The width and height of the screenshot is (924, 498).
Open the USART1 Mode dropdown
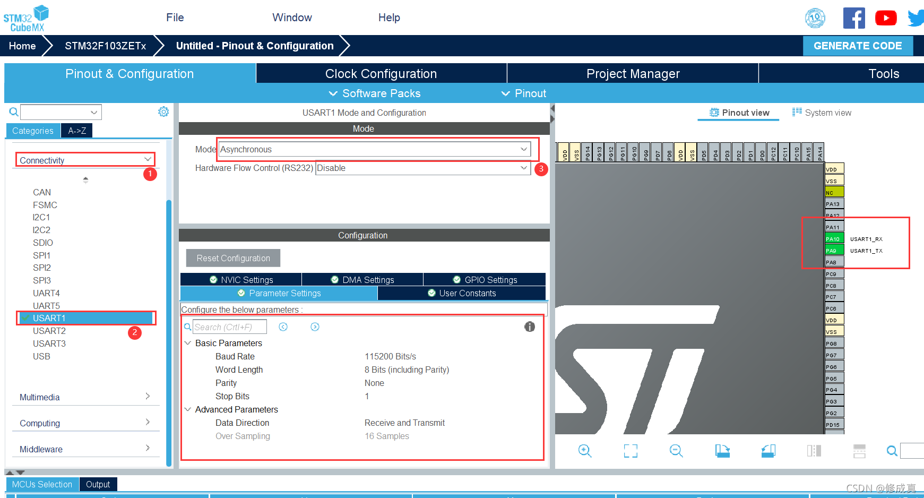(x=374, y=149)
